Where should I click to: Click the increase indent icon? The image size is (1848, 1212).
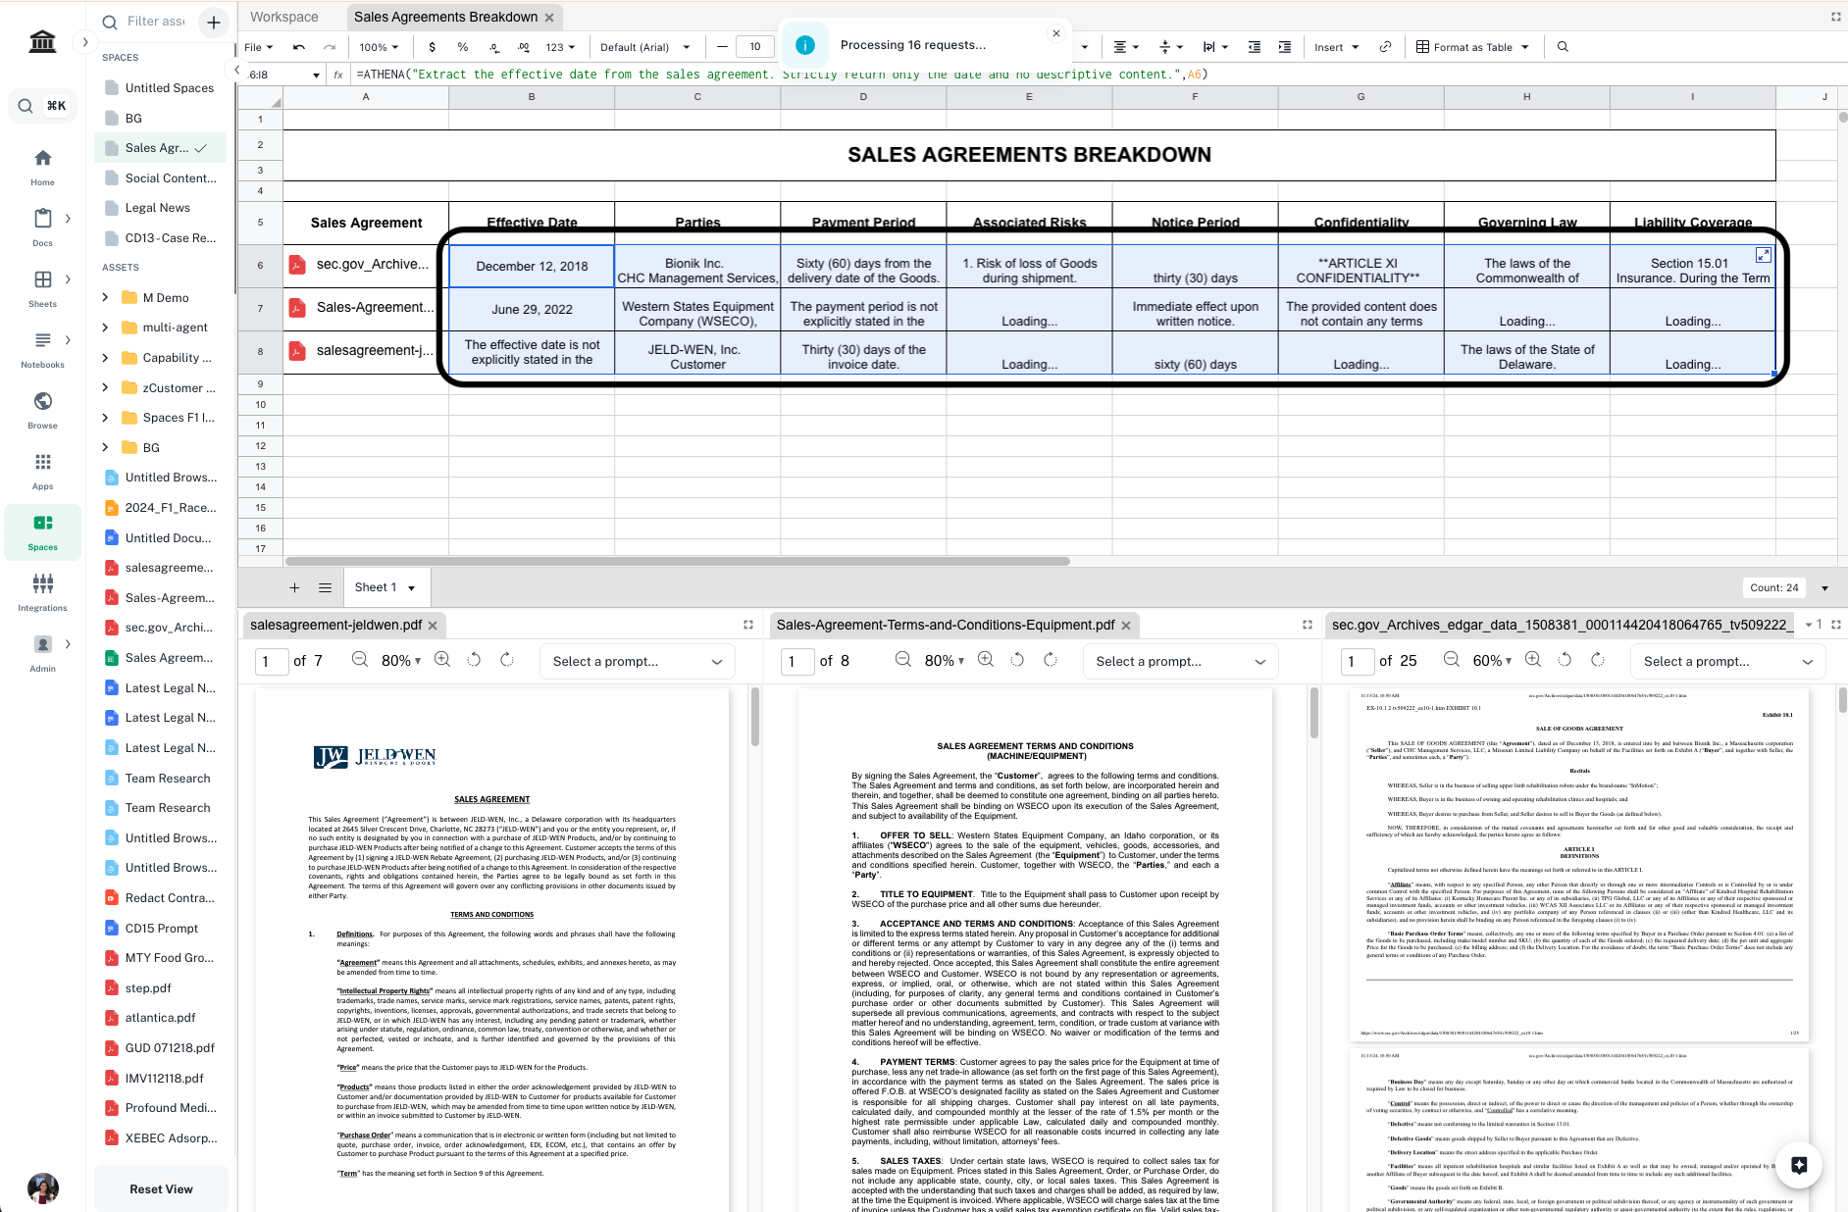tap(1284, 47)
